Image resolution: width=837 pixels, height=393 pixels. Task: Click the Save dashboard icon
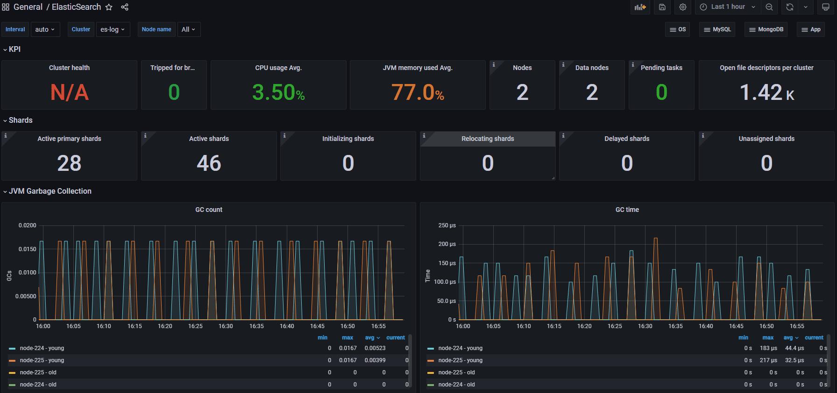(x=662, y=7)
